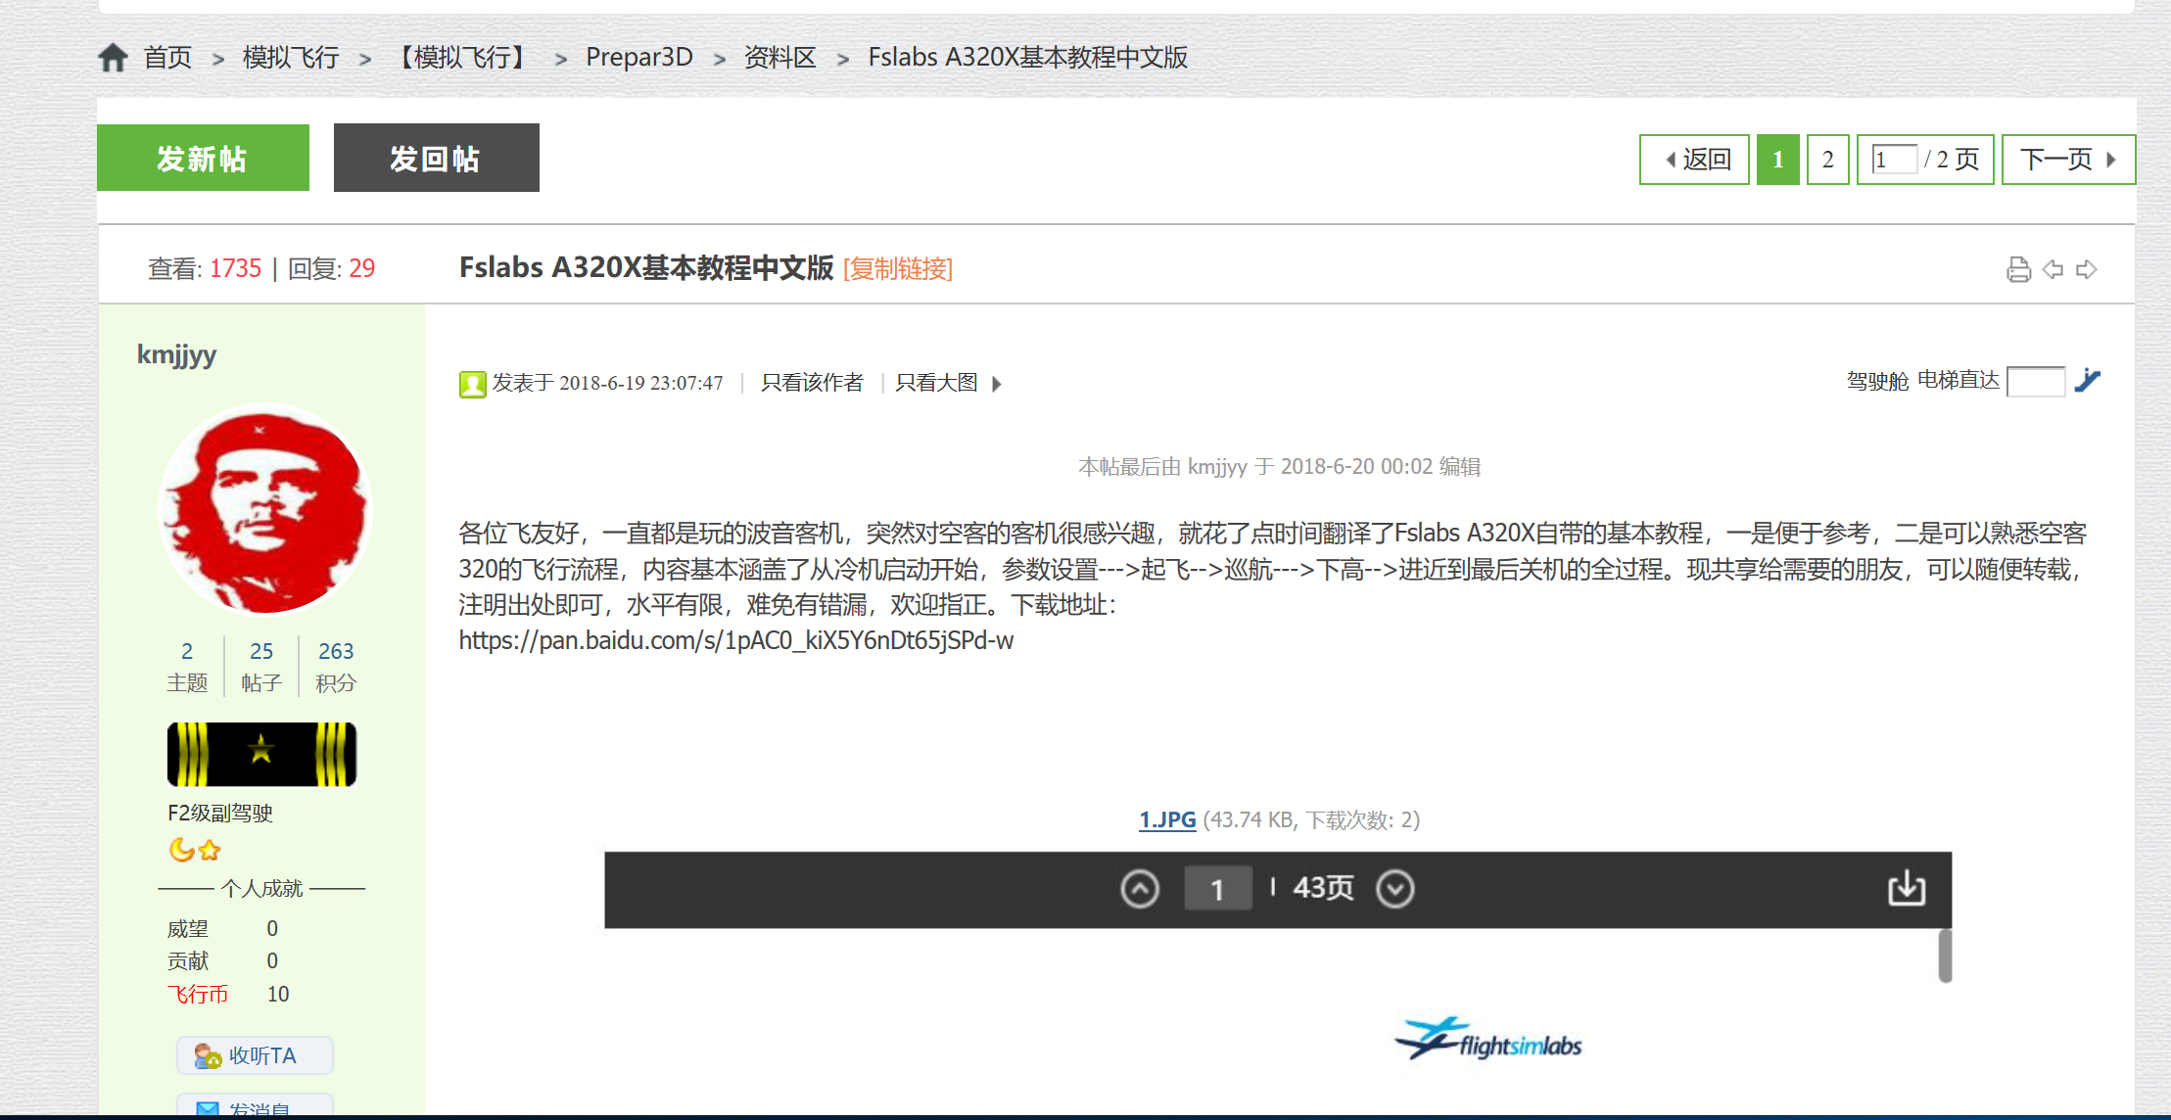Open the 1.JPG attachment link
The image size is (2171, 1120).
1167,820
